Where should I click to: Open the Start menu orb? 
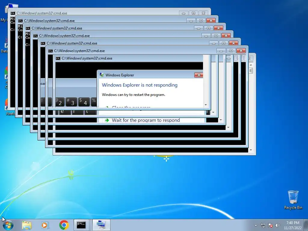8,225
